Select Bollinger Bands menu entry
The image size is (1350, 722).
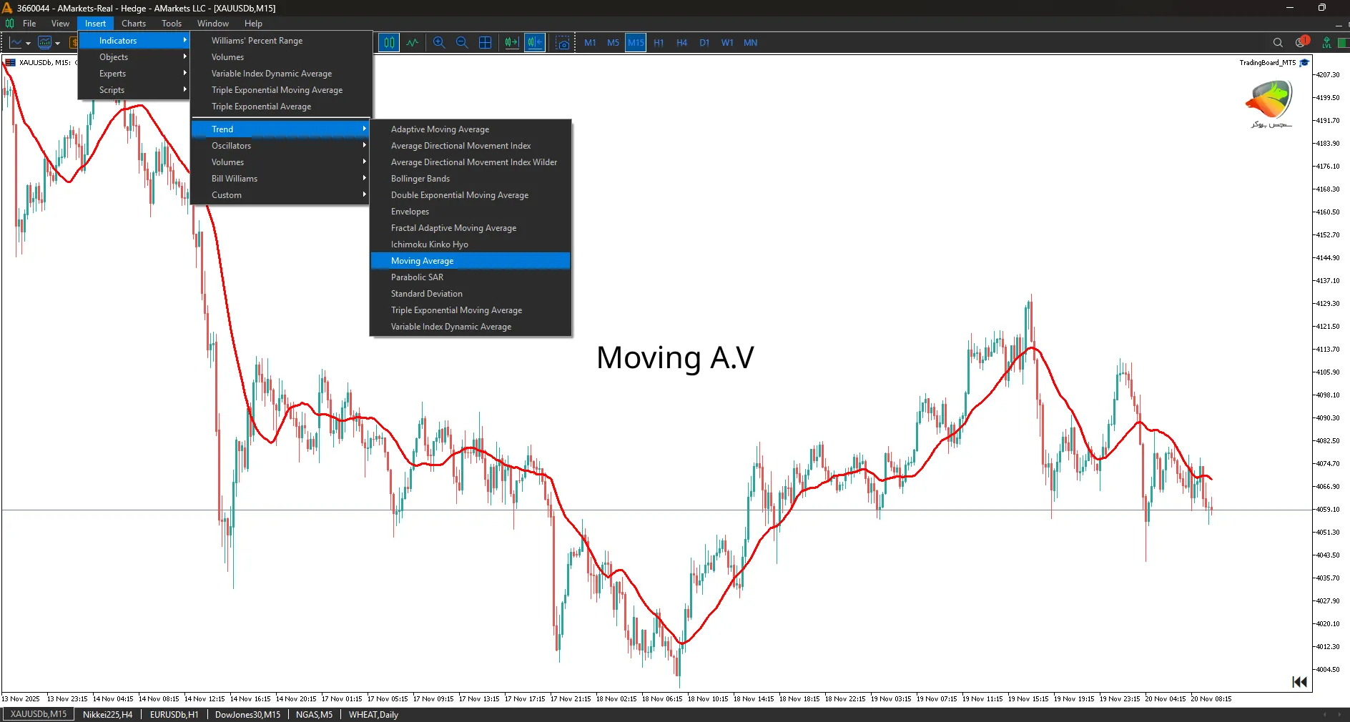pos(420,179)
